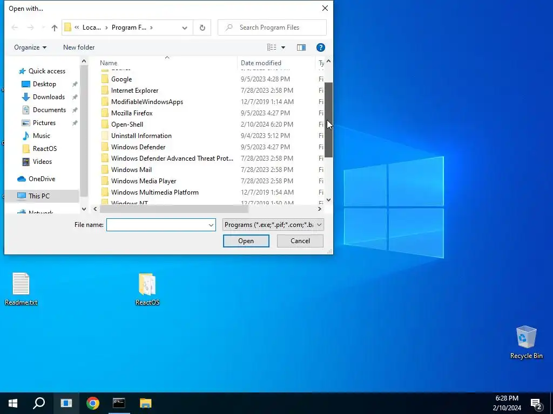Screen dimensions: 553x414
Task: Expand the File name dropdown arrow
Action: pos(211,225)
